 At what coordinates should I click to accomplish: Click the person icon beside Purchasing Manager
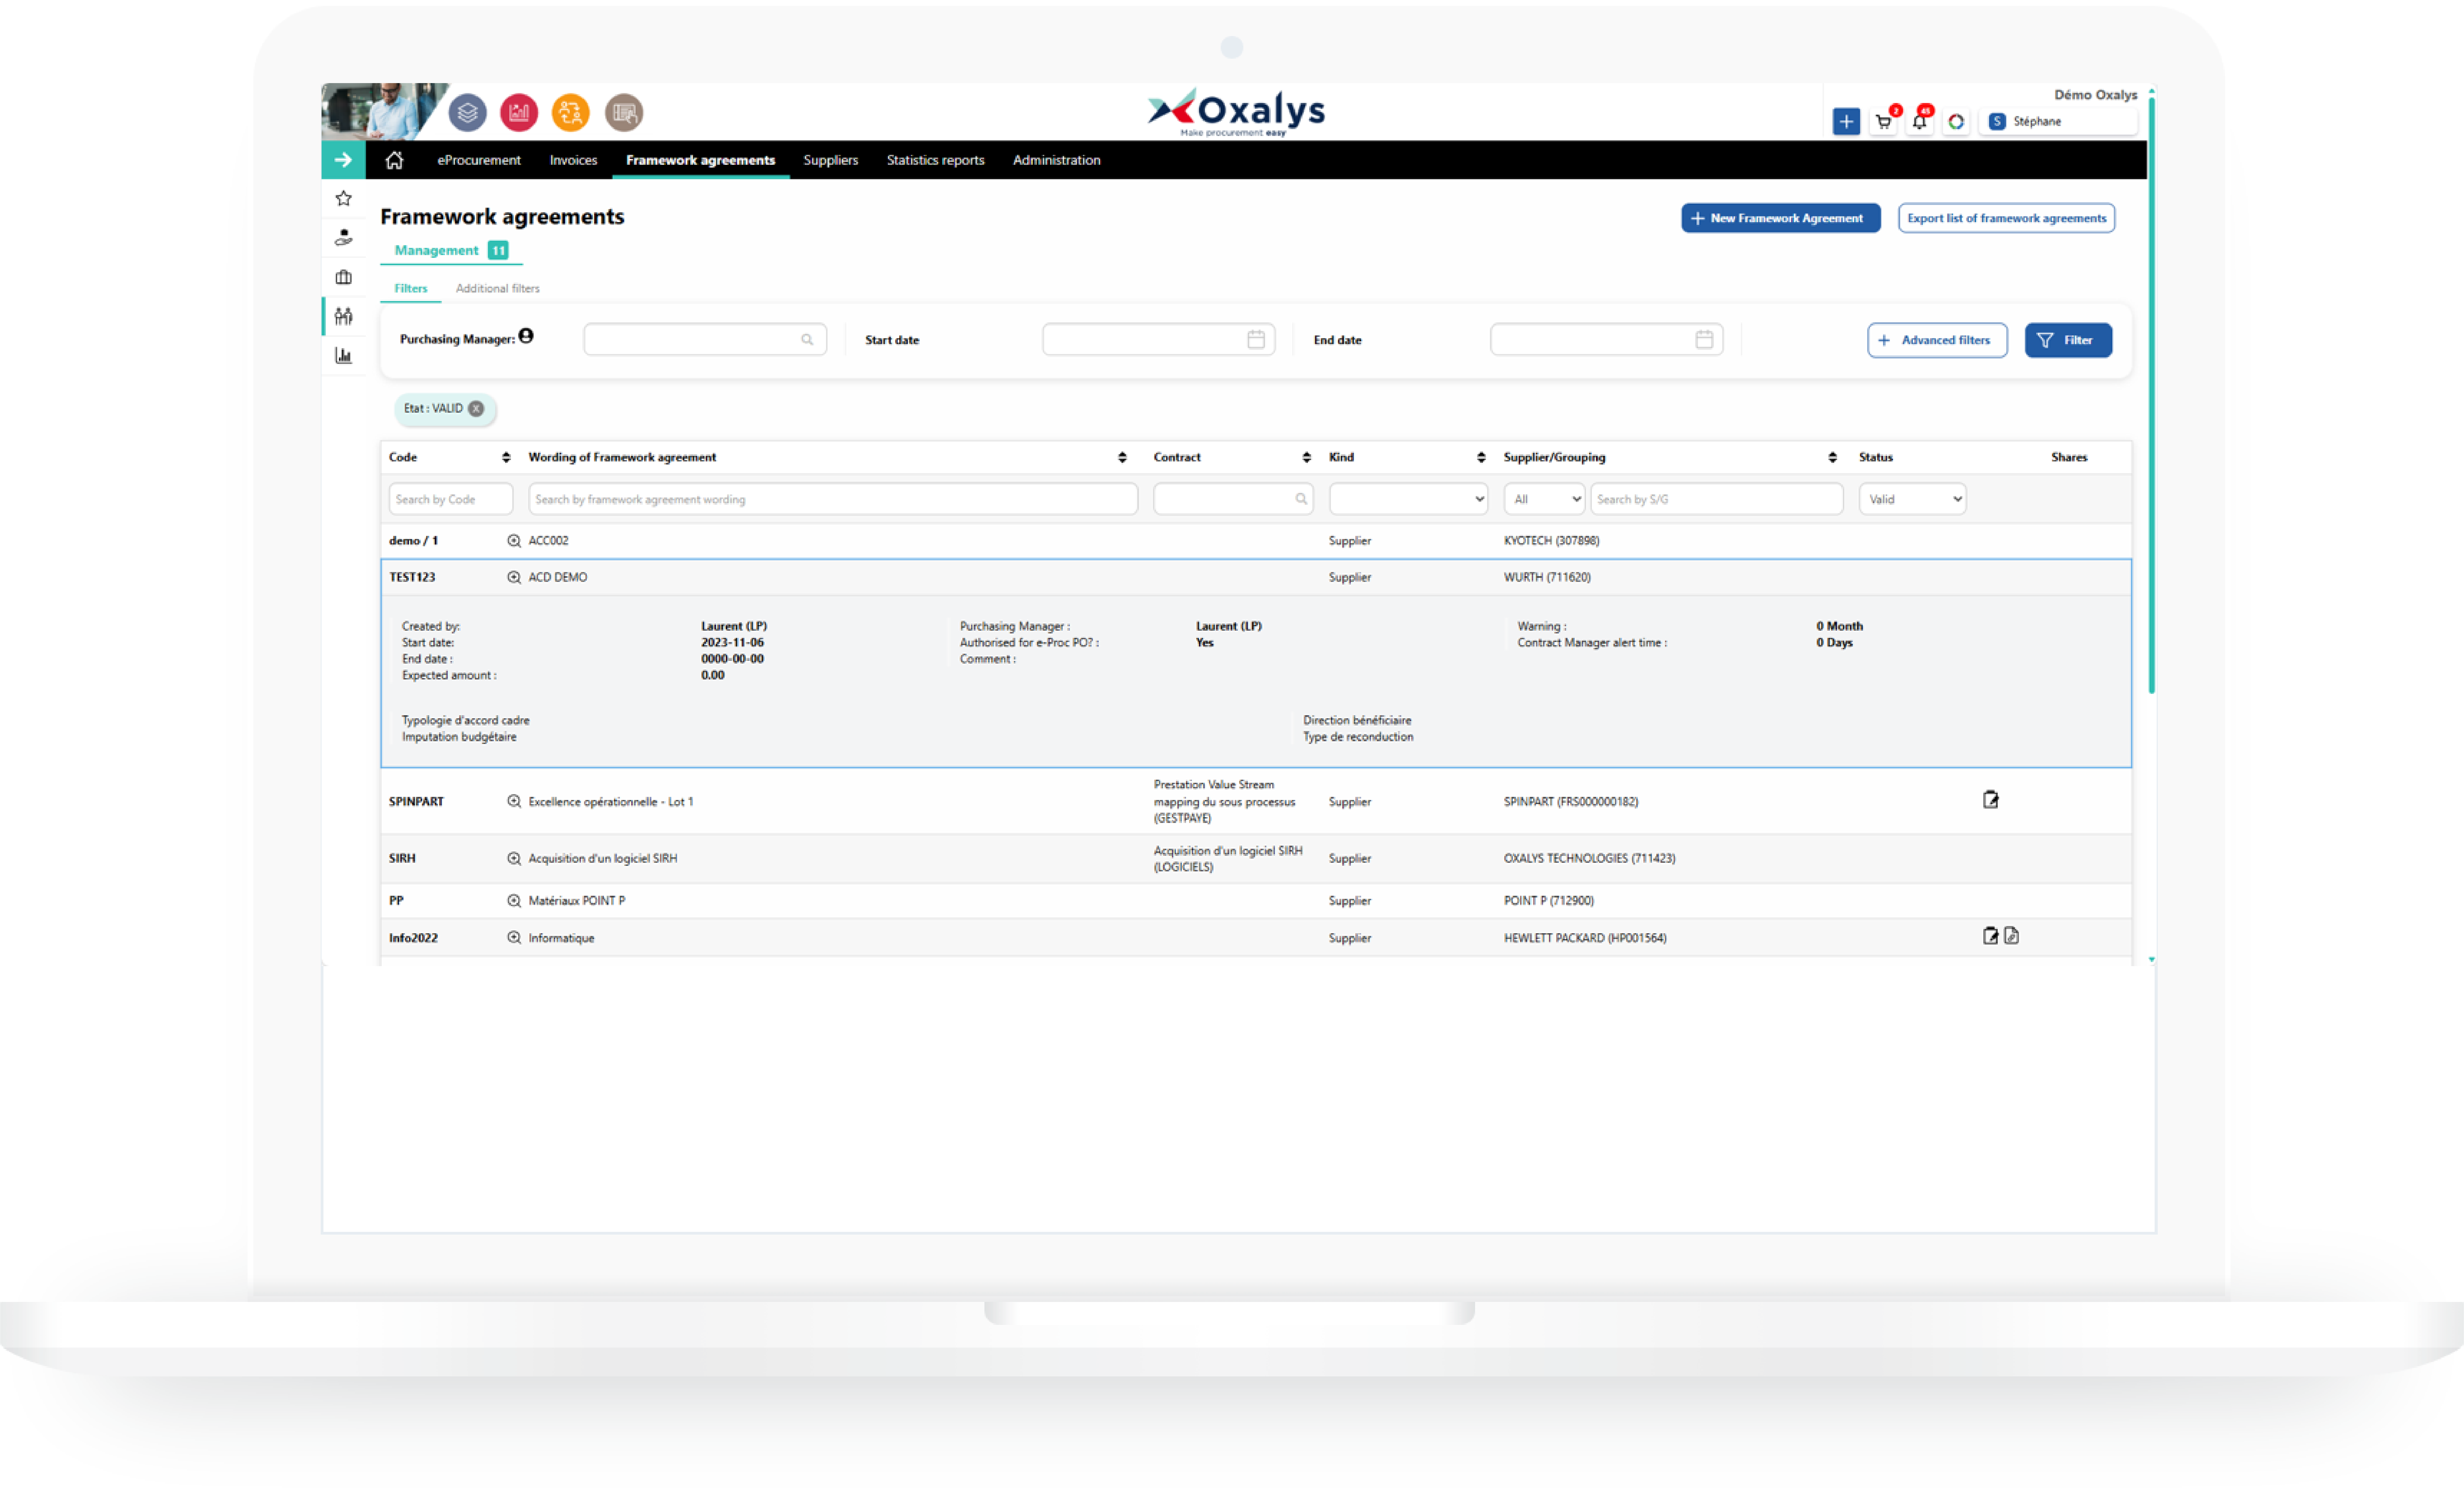coord(526,336)
